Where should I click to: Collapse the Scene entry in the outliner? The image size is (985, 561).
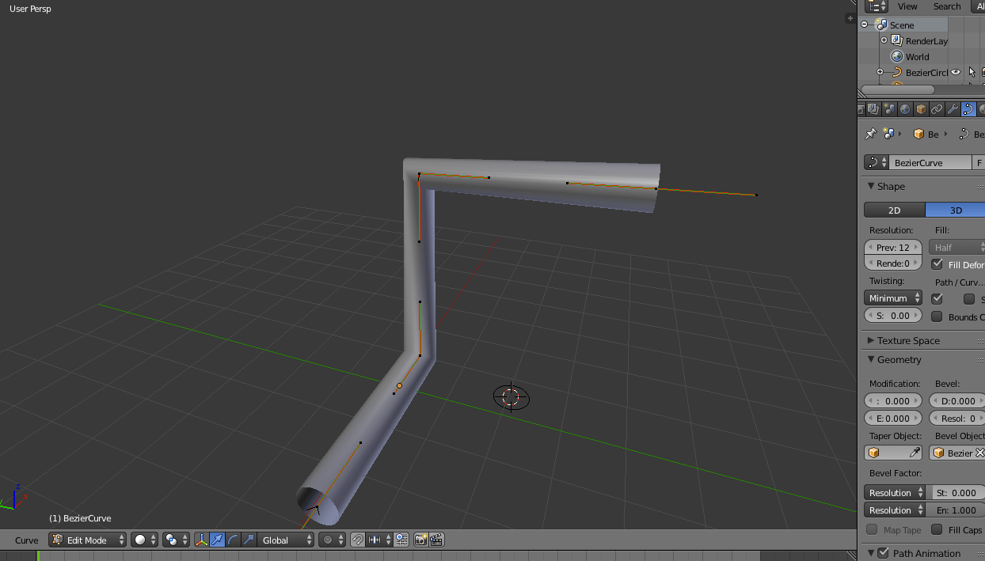point(863,24)
